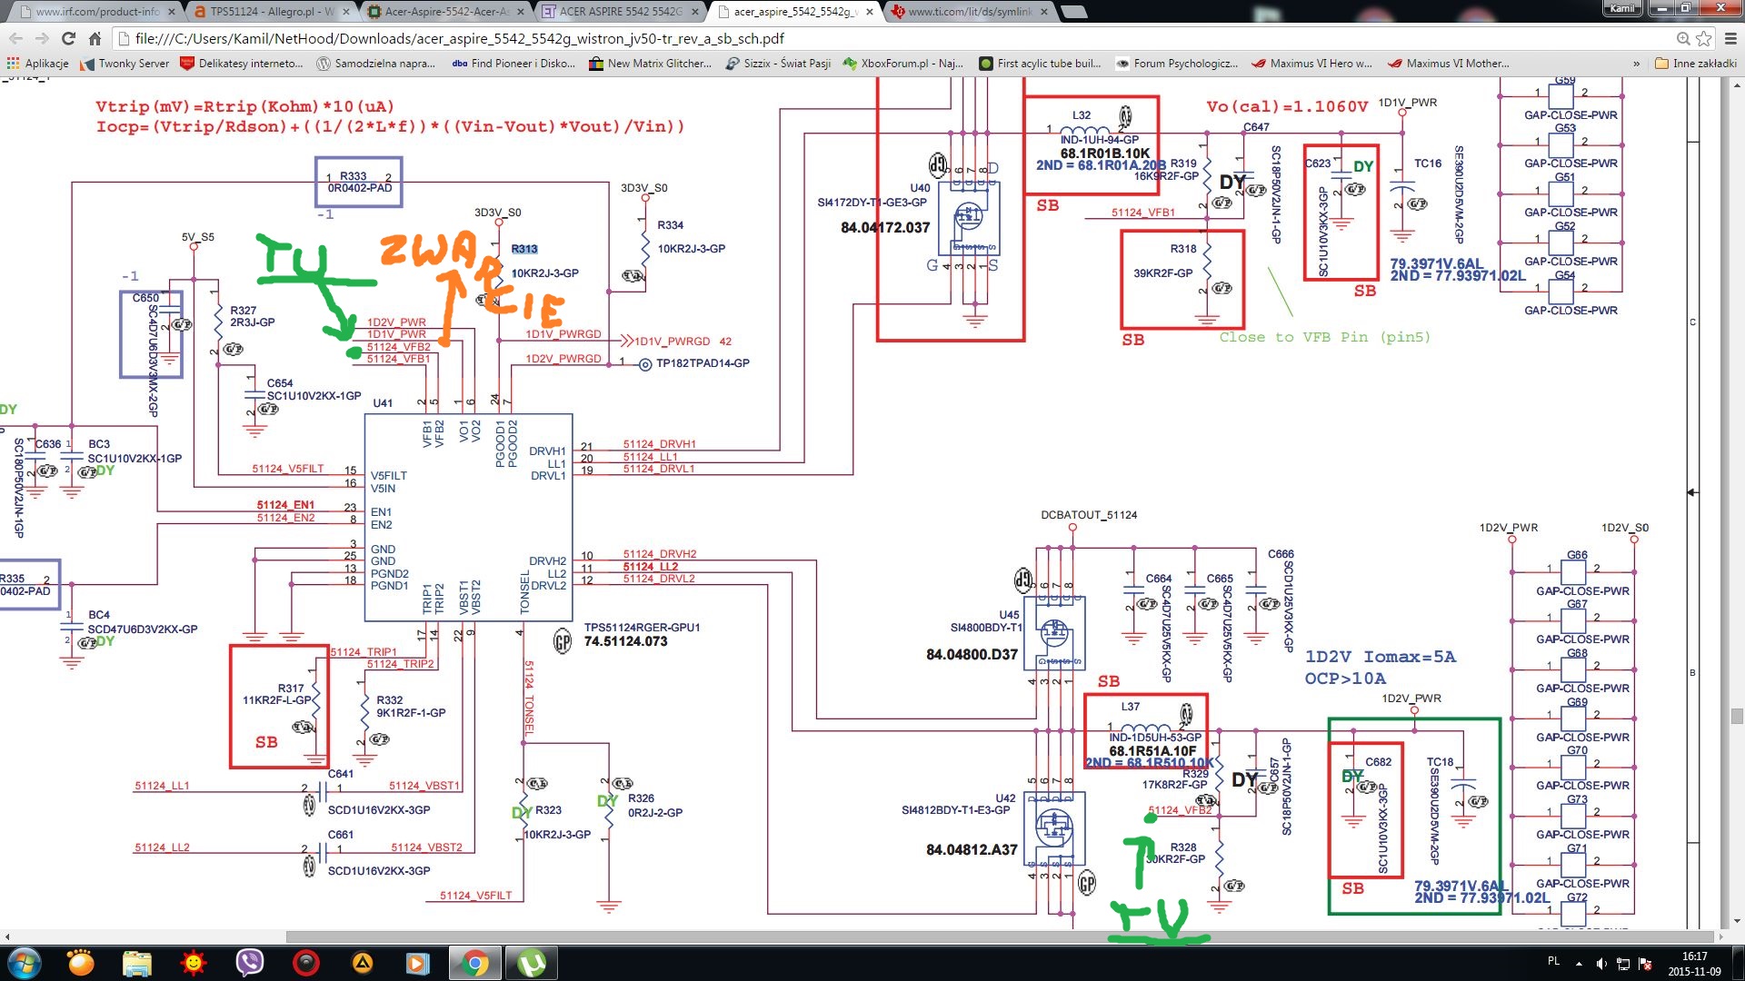
Task: Open Samodzielna napra... bookmark
Action: click(x=375, y=64)
